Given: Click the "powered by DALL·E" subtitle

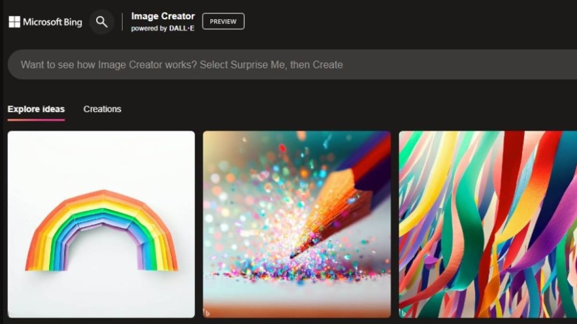Looking at the screenshot, I should point(163,28).
